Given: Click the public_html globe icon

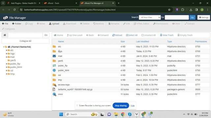Looking at the screenshot, I should click(54, 70).
